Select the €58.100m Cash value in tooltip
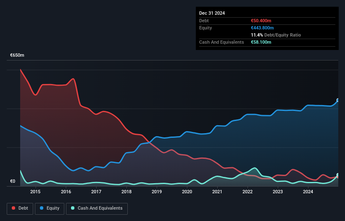 point(261,42)
